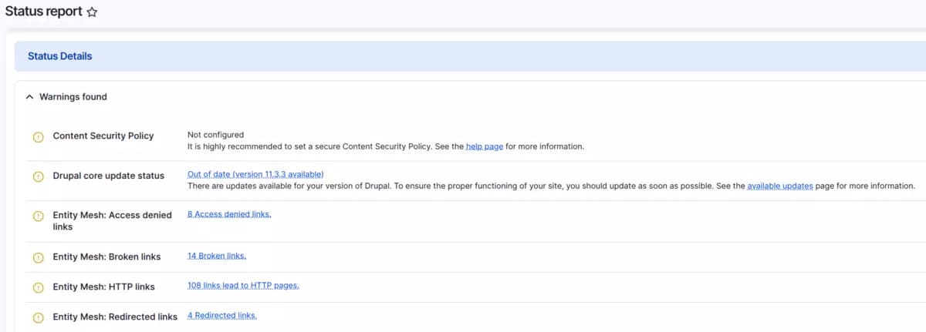This screenshot has height=332, width=926.
Task: Click the Content Security Policy warning icon
Action: click(x=38, y=137)
